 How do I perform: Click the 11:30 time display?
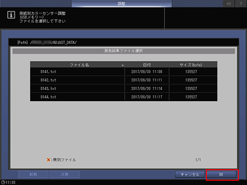point(11,182)
